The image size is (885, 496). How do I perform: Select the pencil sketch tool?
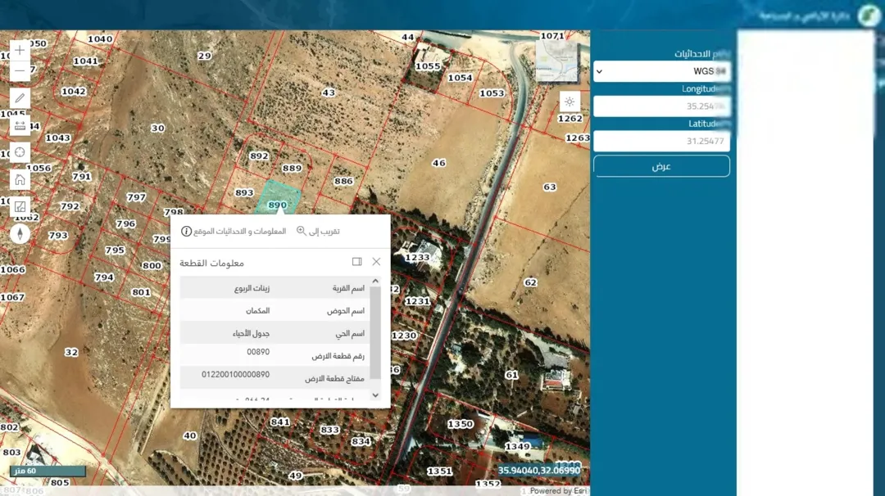point(20,98)
